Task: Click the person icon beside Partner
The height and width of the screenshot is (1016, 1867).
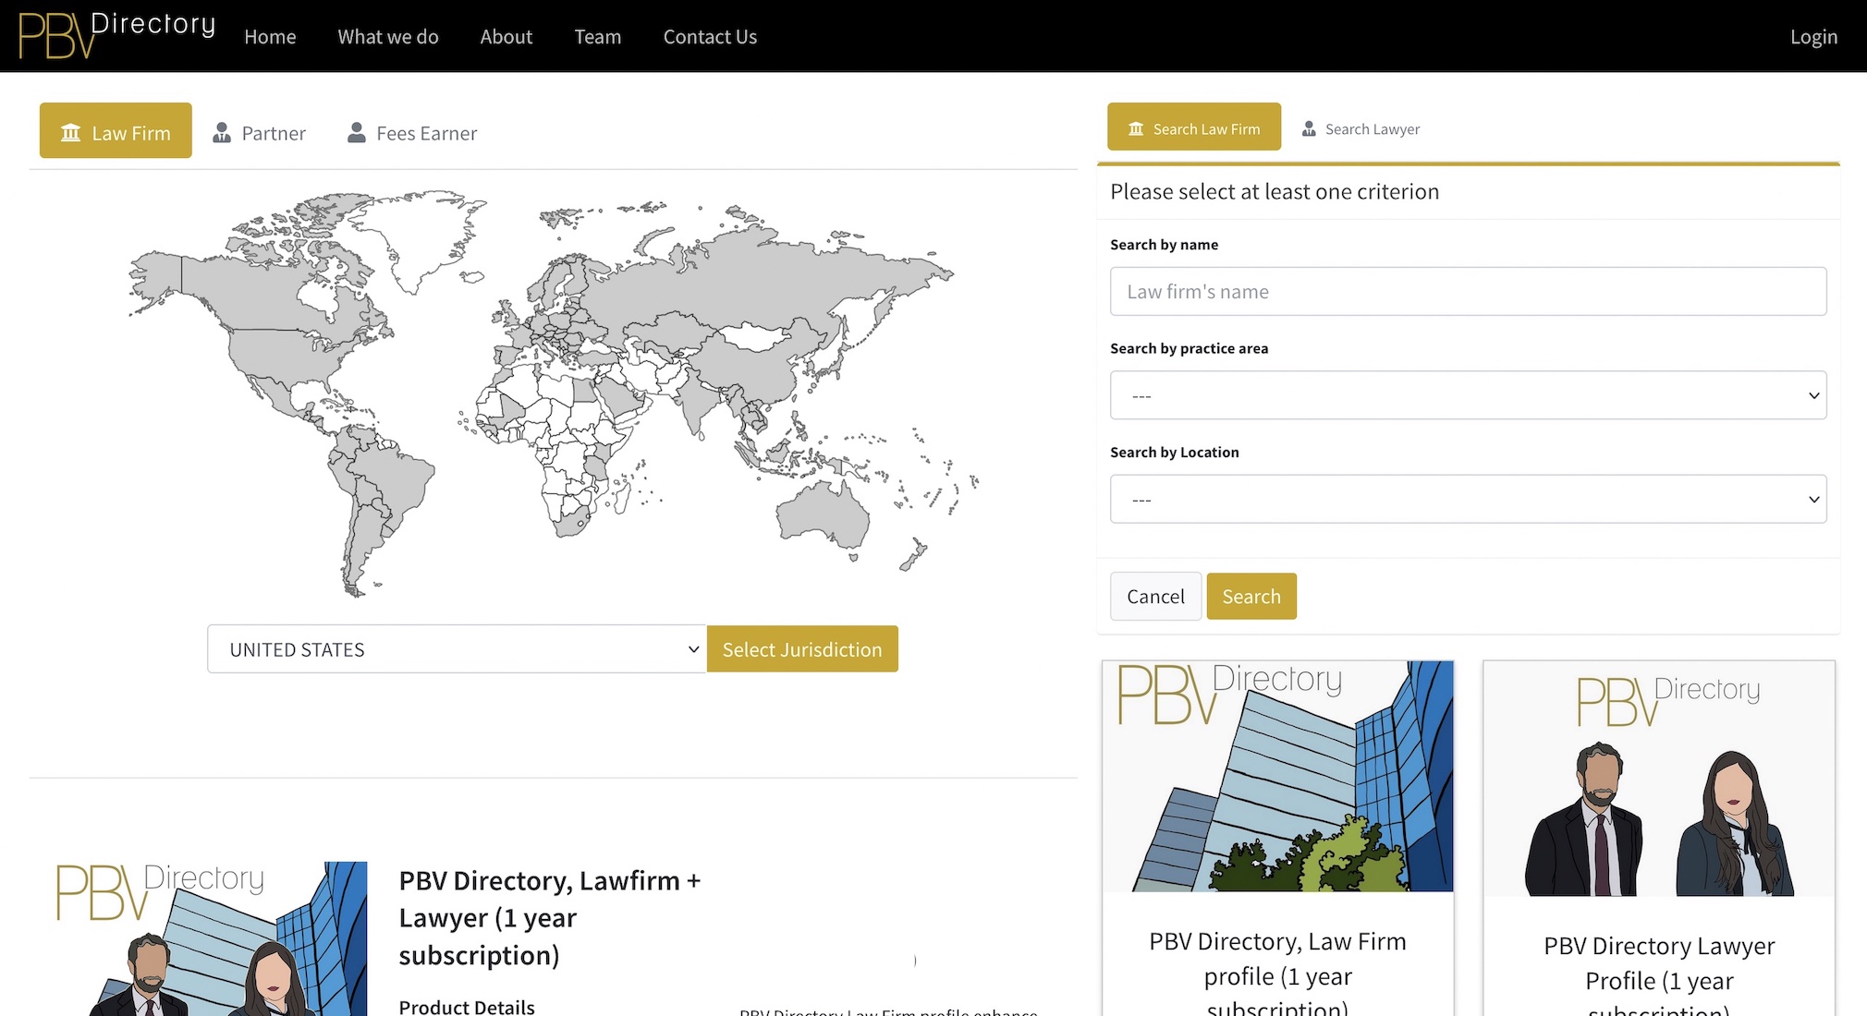Action: 222,133
